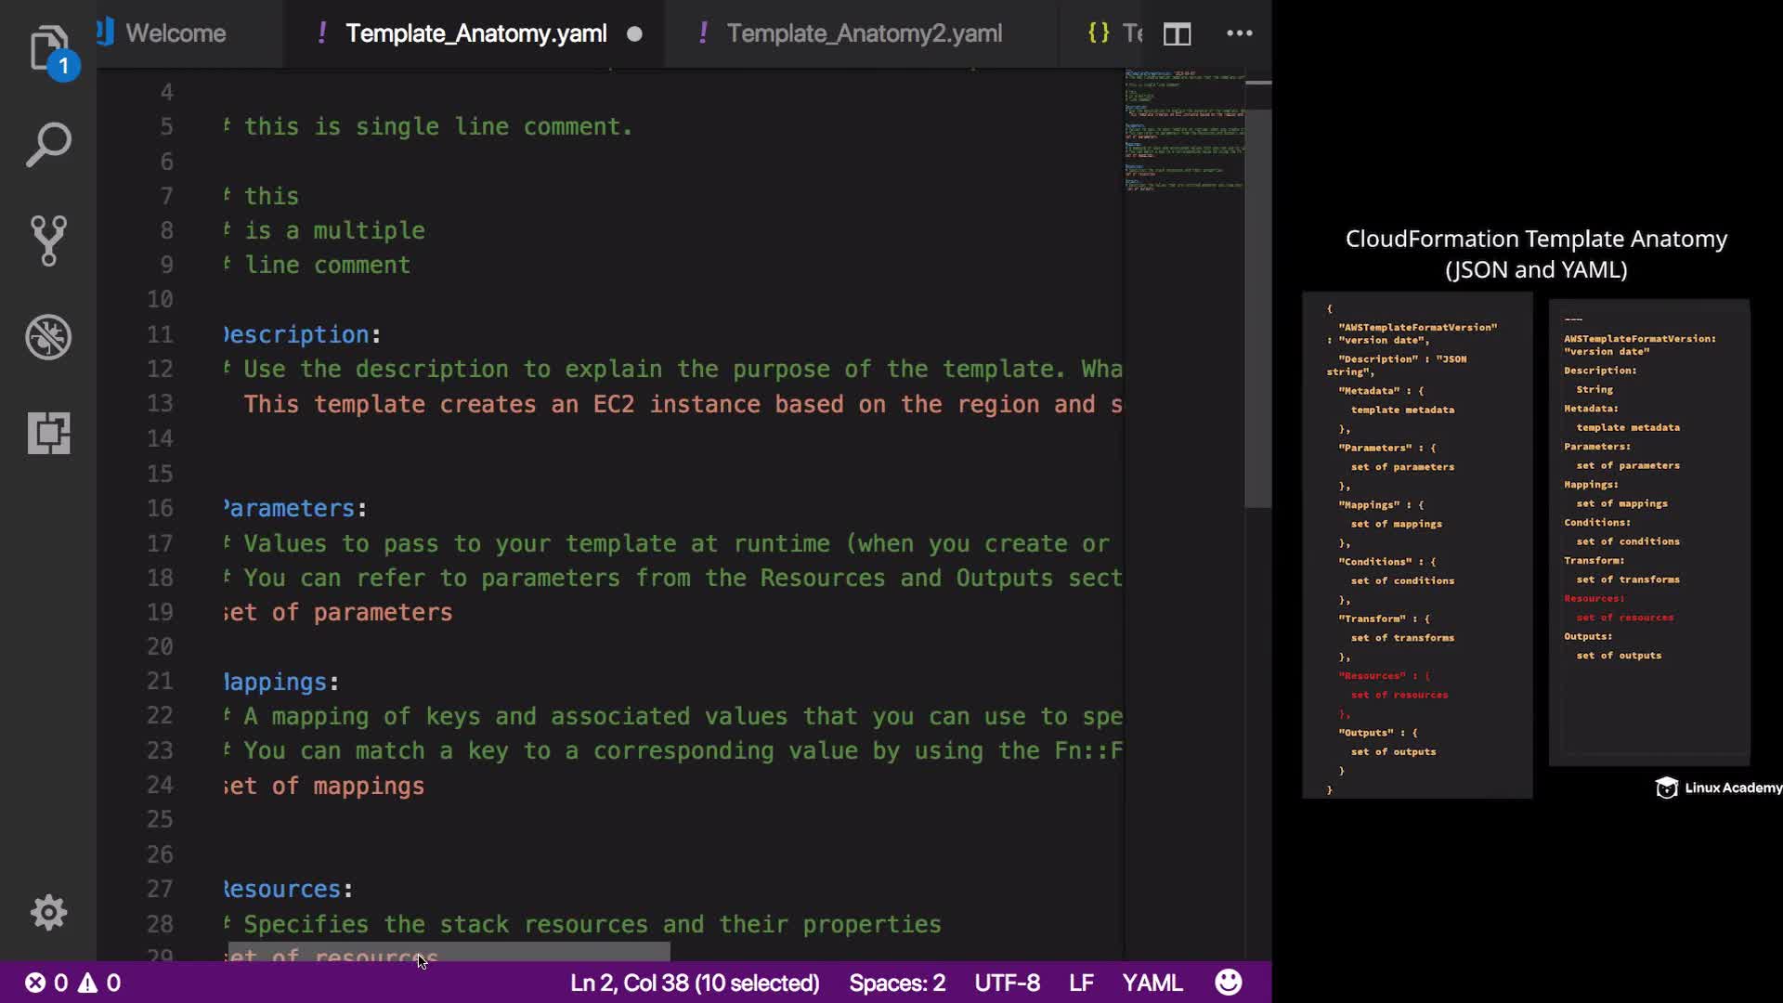Open the Source Control icon
This screenshot has width=1783, height=1003.
(x=48, y=241)
